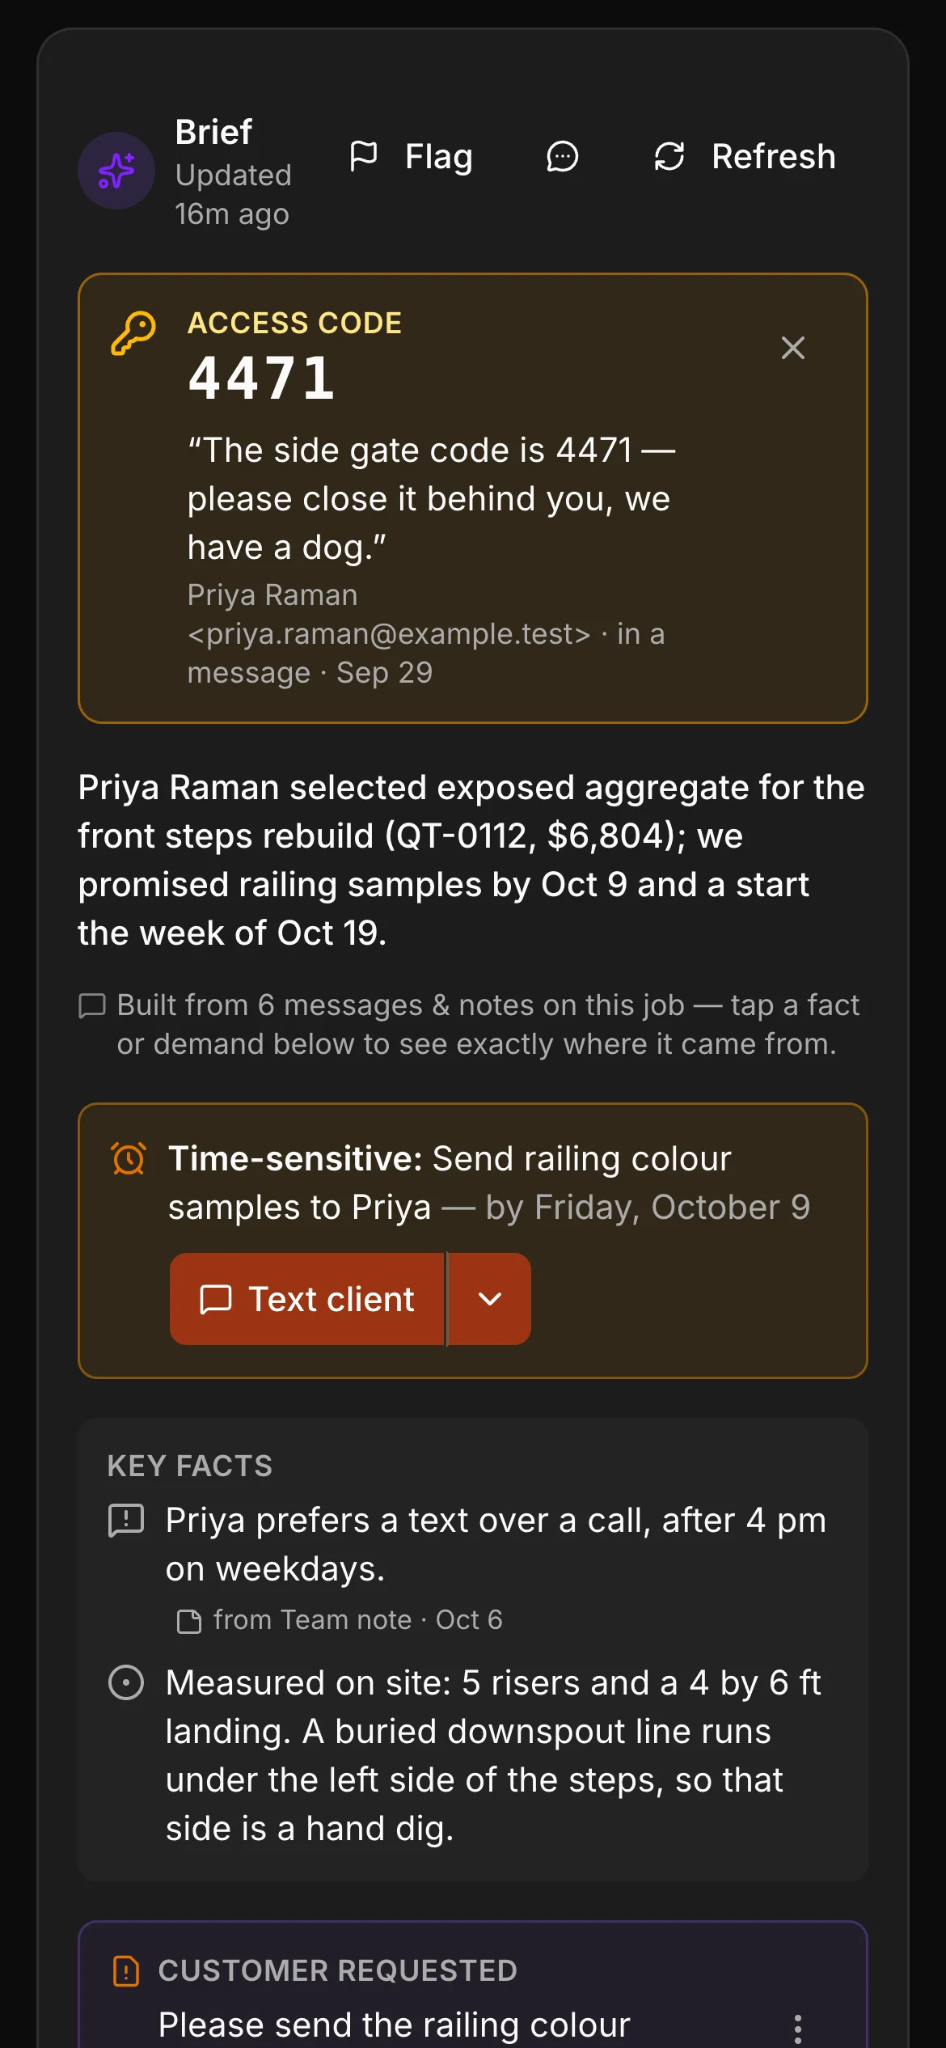Tap the Text client button

tap(307, 1299)
